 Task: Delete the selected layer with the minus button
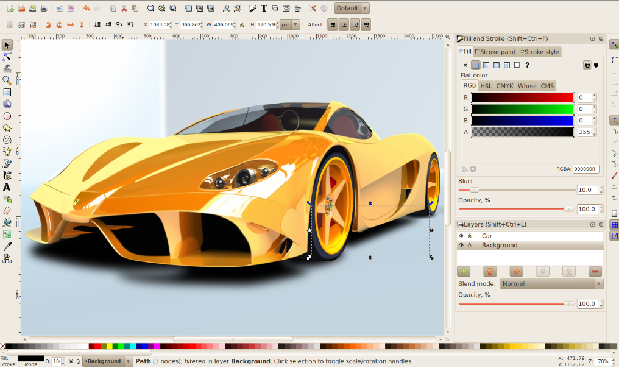[594, 271]
